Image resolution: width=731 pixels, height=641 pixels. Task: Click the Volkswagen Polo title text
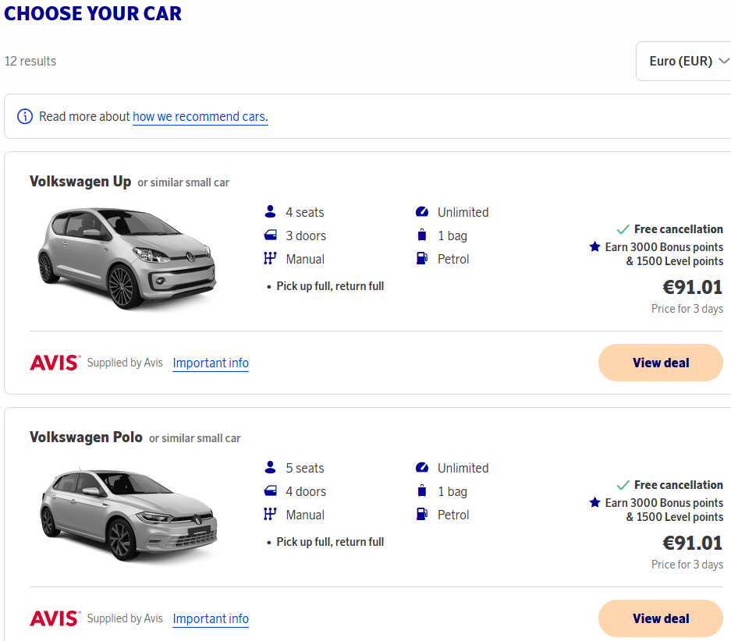[x=86, y=437]
